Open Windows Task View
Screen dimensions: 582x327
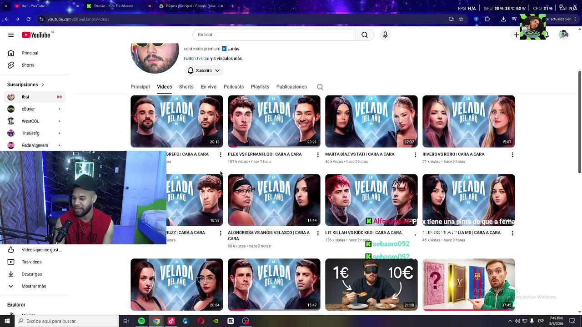coord(126,321)
